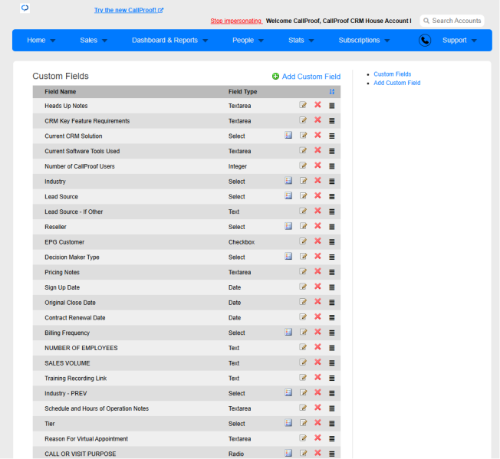
Task: Edit CRM Key Feature Requirements field
Action: 303,120
